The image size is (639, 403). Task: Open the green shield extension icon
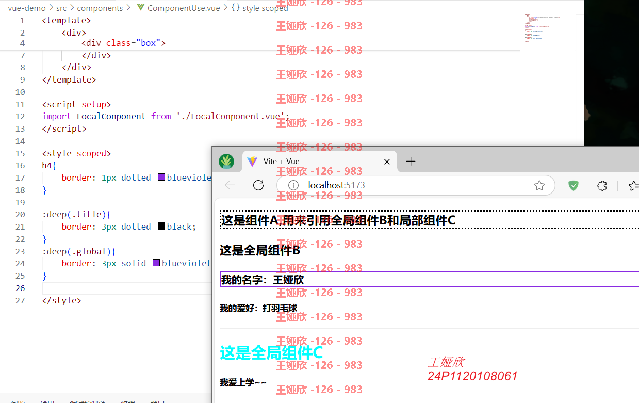(573, 185)
